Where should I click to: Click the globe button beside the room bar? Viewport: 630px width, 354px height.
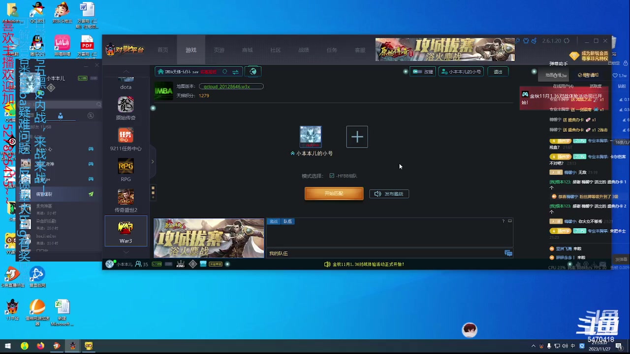point(253,72)
